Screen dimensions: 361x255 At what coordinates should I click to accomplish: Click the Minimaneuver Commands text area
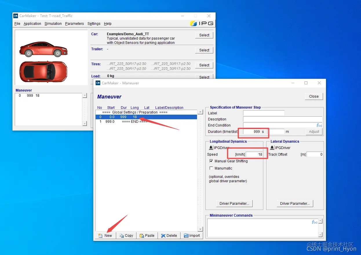pyautogui.click(x=262, y=228)
